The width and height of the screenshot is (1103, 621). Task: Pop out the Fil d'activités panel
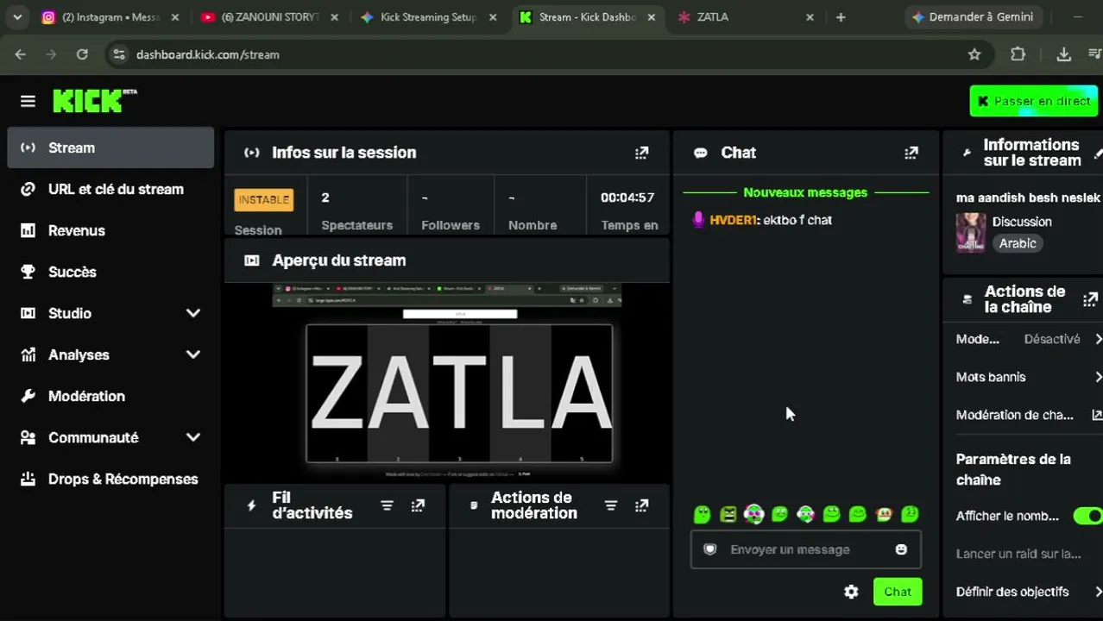[x=418, y=505]
